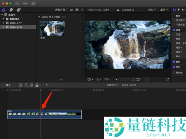Image resolution: width=186 pixels, height=139 pixels.
Task: Expand the 智能精选 folder
Action: coord(3,19)
